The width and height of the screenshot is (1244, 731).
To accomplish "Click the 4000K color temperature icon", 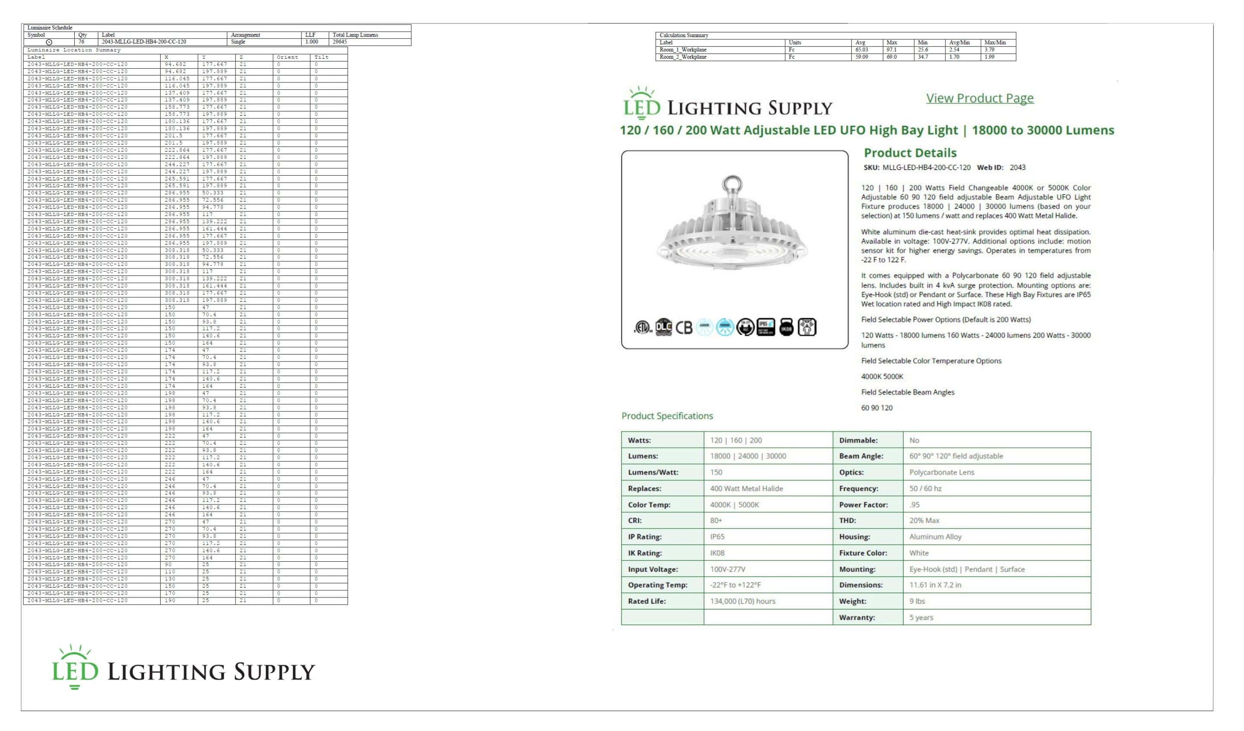I will 705,327.
